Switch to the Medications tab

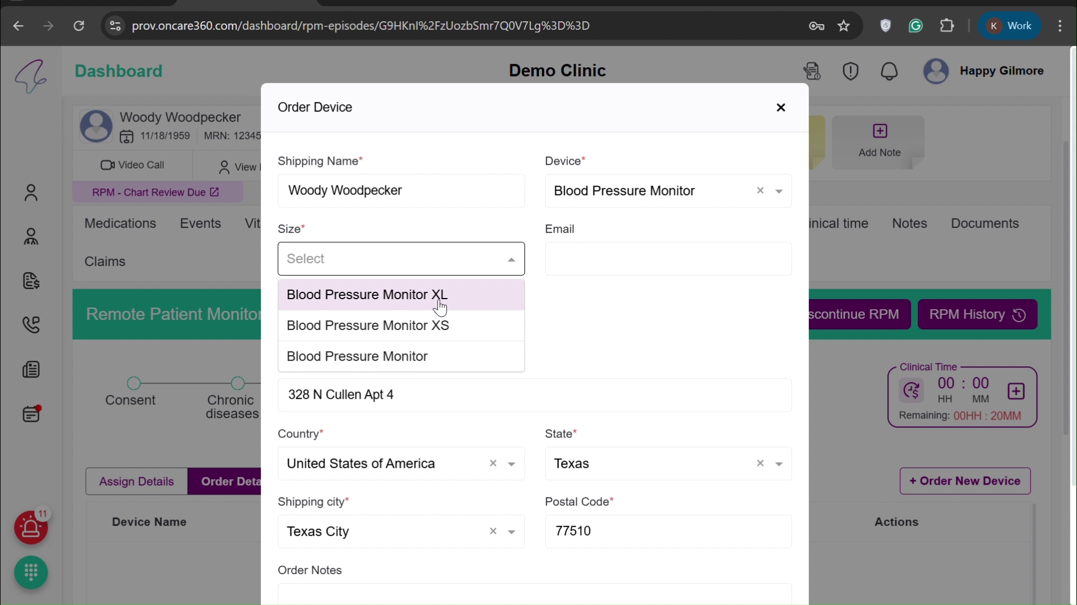click(x=120, y=223)
